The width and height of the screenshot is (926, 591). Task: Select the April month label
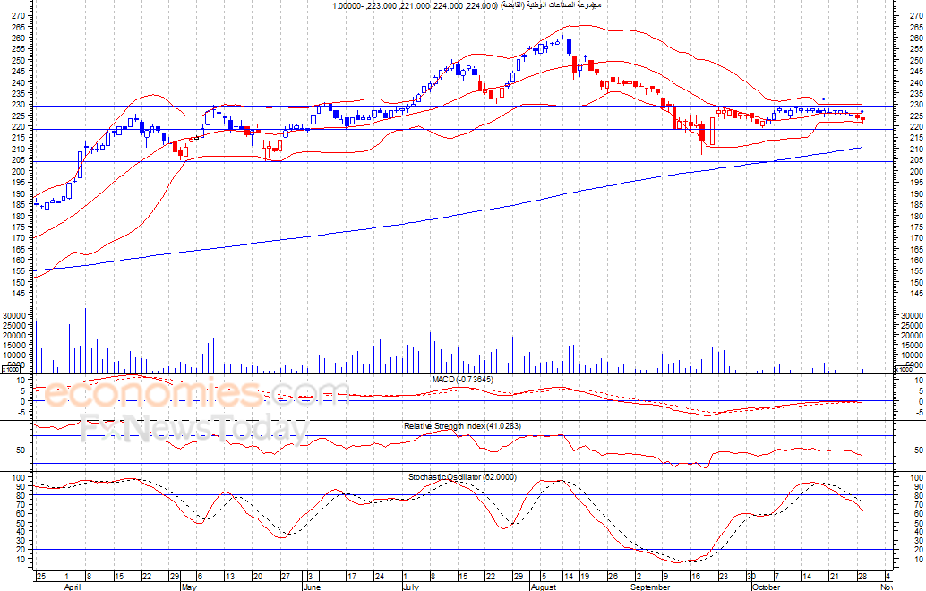click(x=72, y=587)
